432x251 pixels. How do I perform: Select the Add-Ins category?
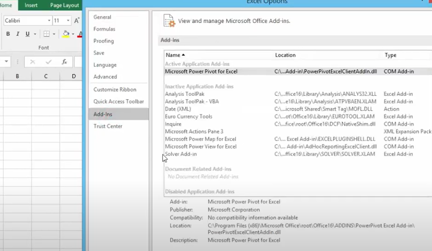tap(119, 114)
